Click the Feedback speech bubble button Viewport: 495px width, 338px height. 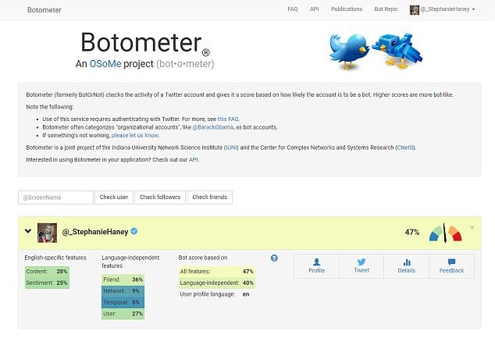(451, 266)
